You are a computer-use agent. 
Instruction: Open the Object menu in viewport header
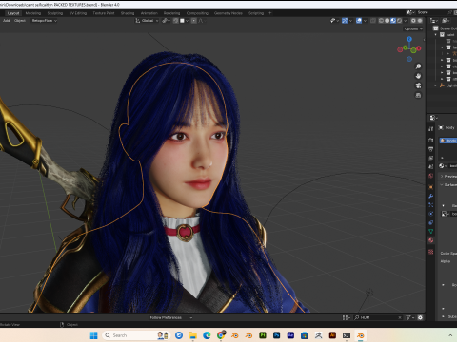pyautogui.click(x=20, y=21)
